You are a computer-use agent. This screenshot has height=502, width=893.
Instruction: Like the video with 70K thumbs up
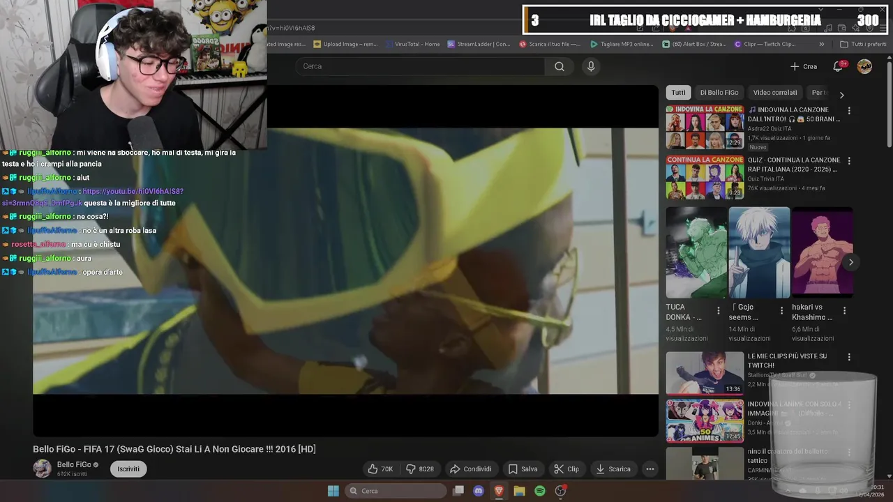coord(381,469)
